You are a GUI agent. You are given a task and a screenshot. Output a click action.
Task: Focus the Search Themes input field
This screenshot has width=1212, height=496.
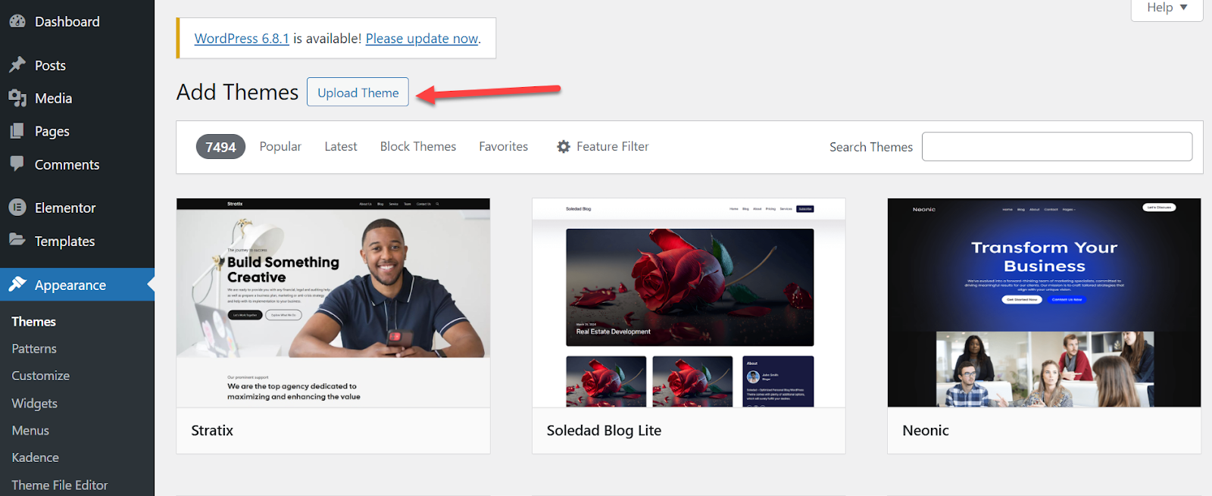pos(1057,146)
